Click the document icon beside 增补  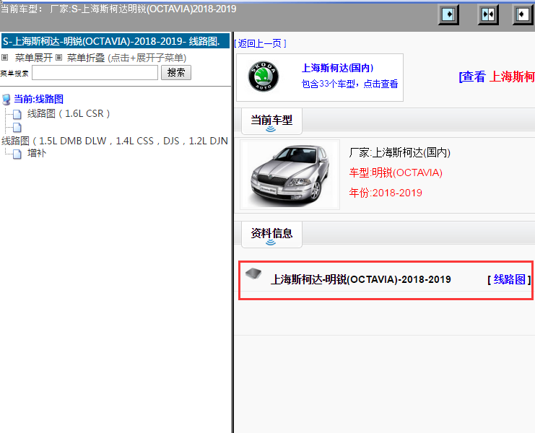point(17,154)
